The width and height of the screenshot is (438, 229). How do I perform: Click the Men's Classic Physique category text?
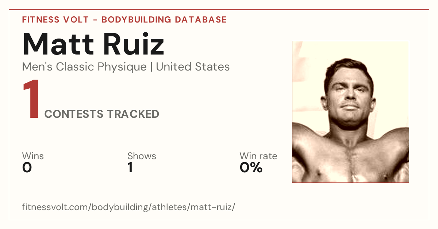coord(85,67)
